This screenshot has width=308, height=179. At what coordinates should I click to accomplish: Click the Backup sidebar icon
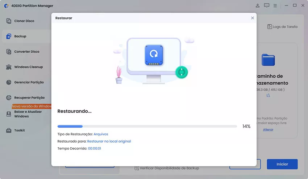pos(9,36)
